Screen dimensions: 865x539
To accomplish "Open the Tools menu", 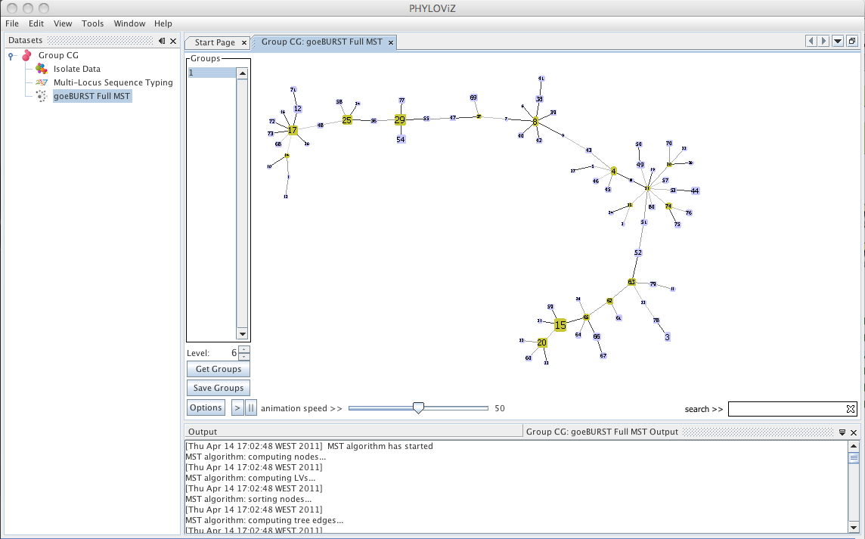I will coord(93,23).
